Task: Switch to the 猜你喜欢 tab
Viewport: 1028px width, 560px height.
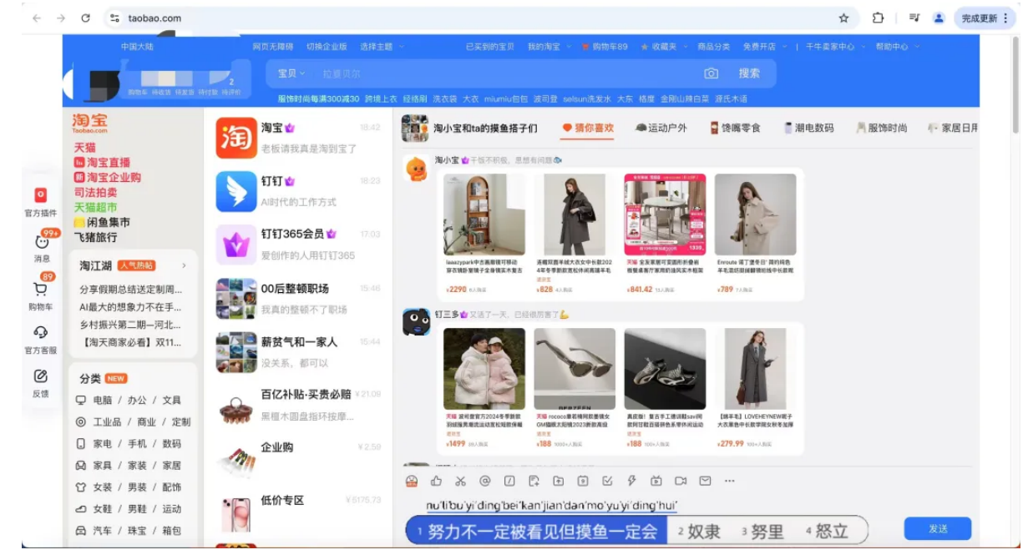Action: (x=588, y=128)
